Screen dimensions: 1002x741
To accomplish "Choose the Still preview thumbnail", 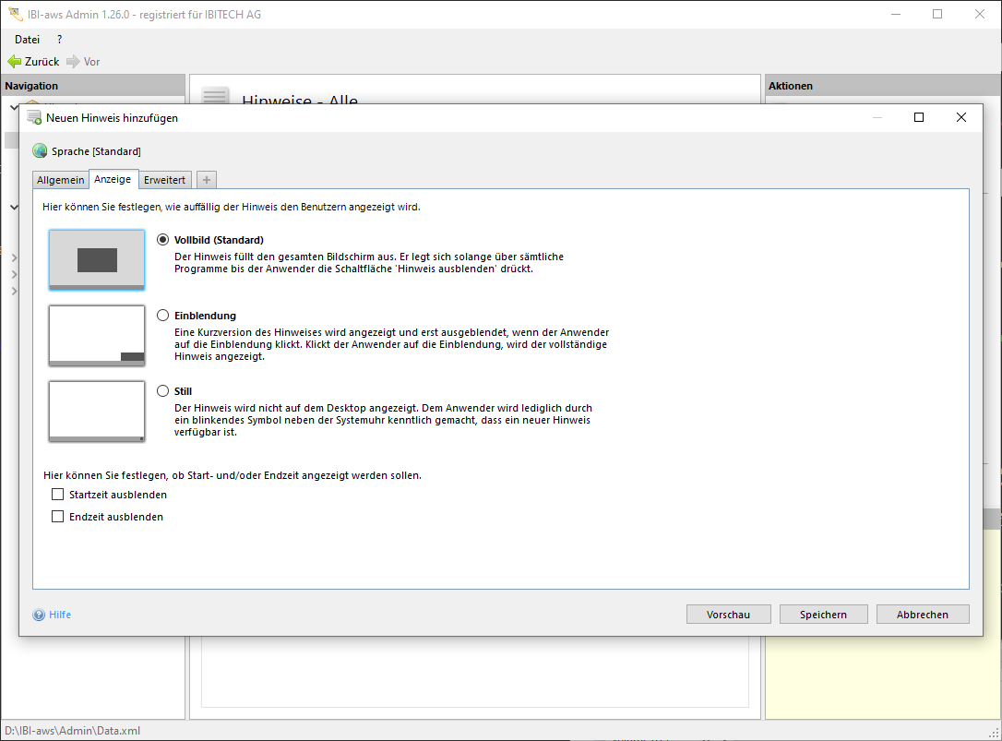I will [97, 412].
